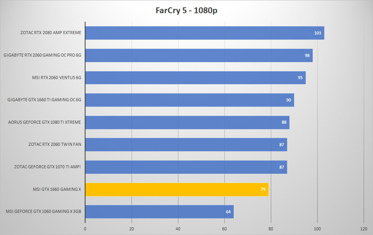The image size is (373, 235).
Task: Click axis tick label 100
Action: (317, 229)
